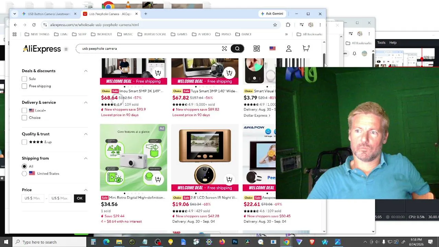439x247 pixels.
Task: Click the black magnifier search button
Action: tap(237, 49)
